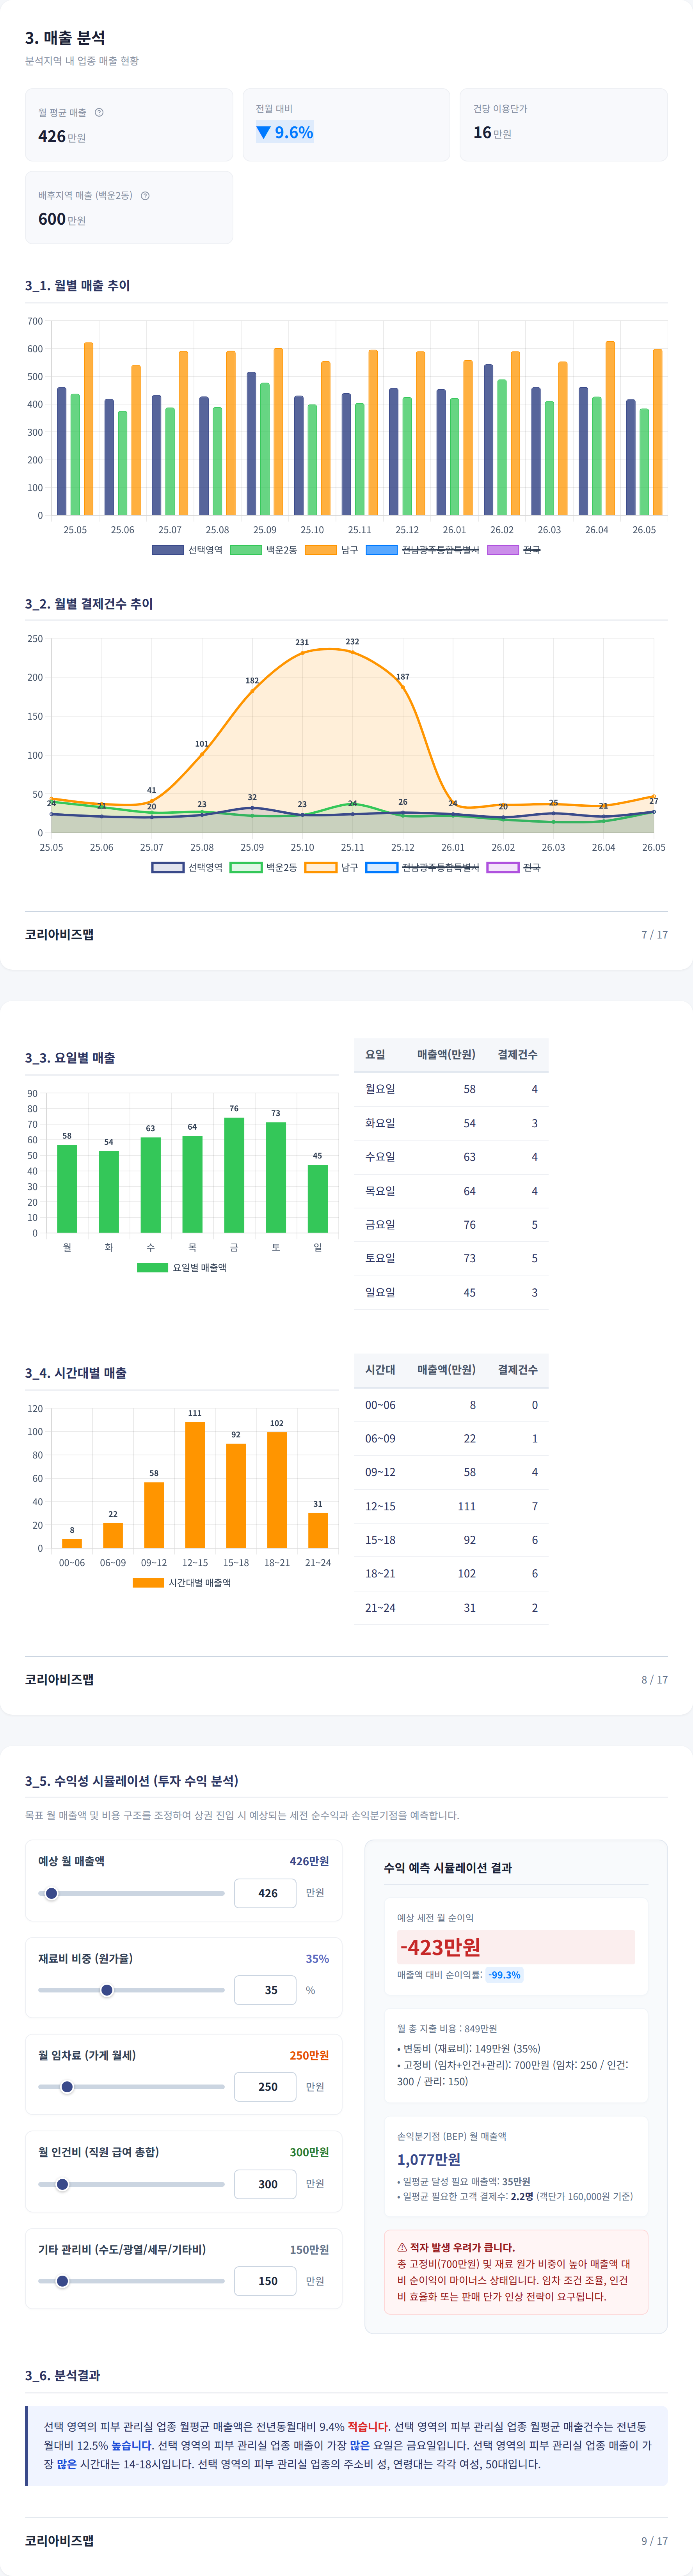Viewport: 693px width, 2576px height.
Task: Click the 배후지역 매출 600만원 card
Action: tap(129, 207)
